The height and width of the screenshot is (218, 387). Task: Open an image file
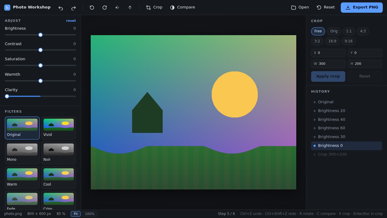[300, 8]
